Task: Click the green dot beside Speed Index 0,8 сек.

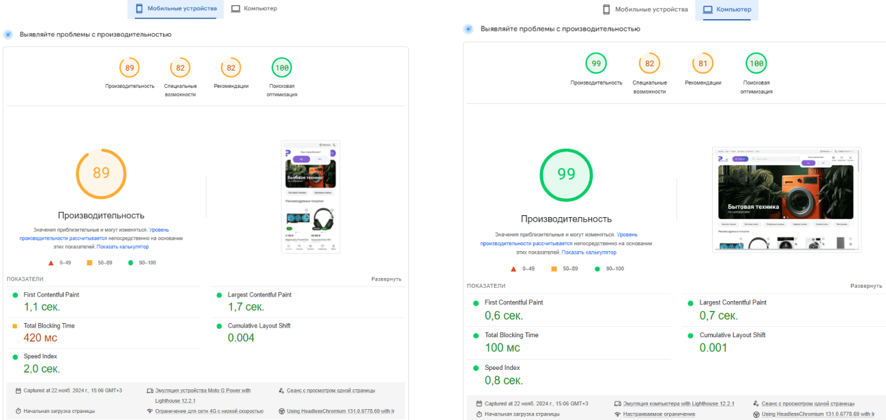Action: point(476,368)
